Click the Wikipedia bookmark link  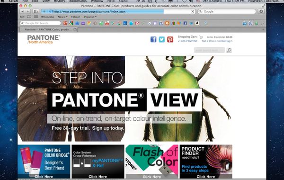pyautogui.click(x=47, y=17)
